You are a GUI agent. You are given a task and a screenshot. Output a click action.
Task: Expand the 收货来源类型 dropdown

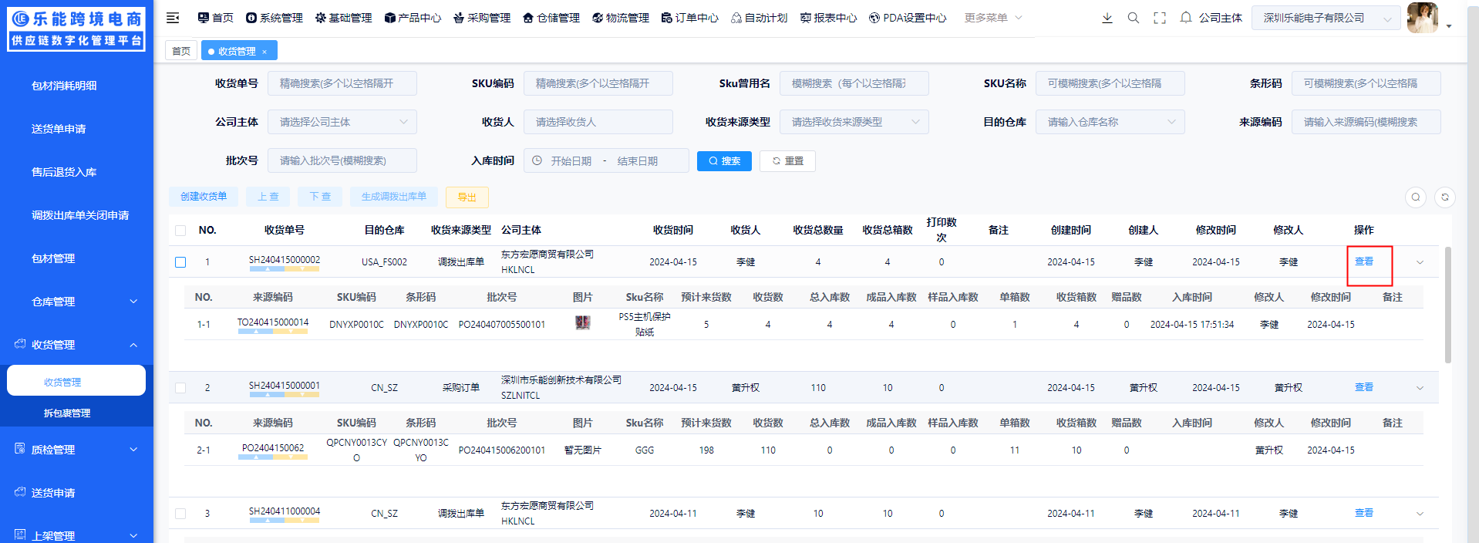(x=854, y=122)
